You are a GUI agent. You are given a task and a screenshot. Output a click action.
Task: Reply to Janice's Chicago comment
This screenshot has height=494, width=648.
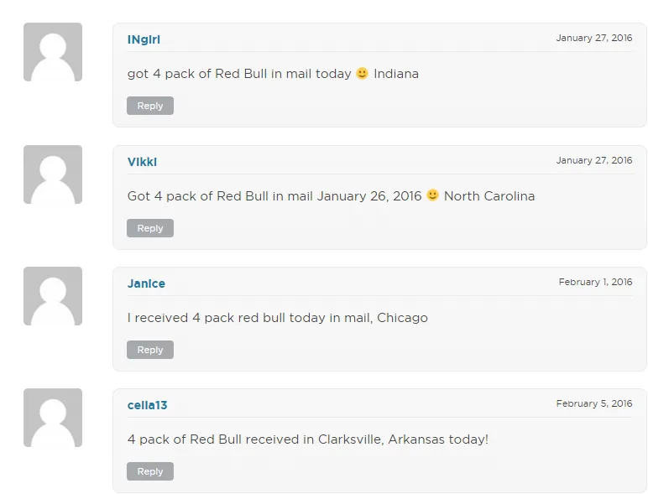[x=150, y=350]
